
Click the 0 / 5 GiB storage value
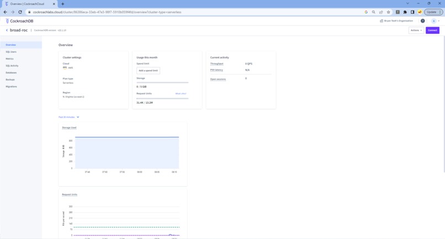[x=141, y=87]
